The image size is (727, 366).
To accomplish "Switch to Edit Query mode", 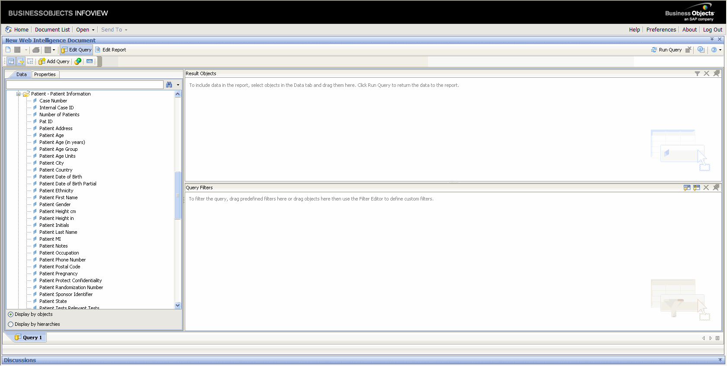I will coord(76,50).
